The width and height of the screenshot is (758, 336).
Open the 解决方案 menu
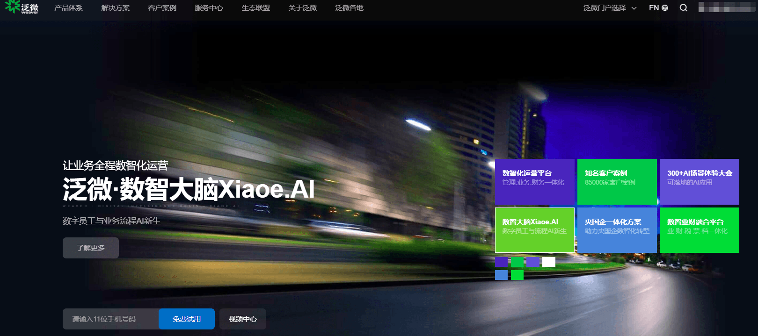click(x=115, y=8)
